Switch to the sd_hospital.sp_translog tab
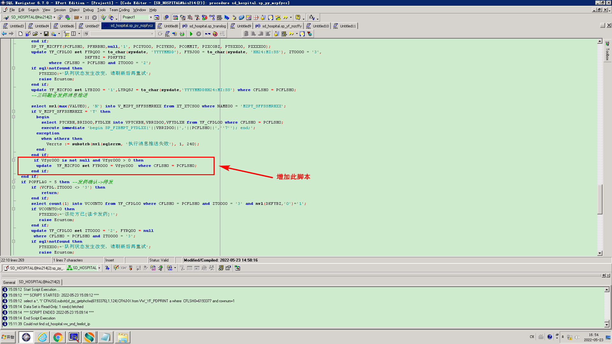This screenshot has height=344, width=612. click(204, 26)
